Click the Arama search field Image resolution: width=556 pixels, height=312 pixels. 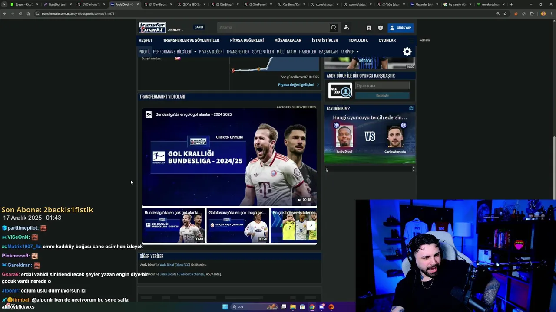click(274, 27)
